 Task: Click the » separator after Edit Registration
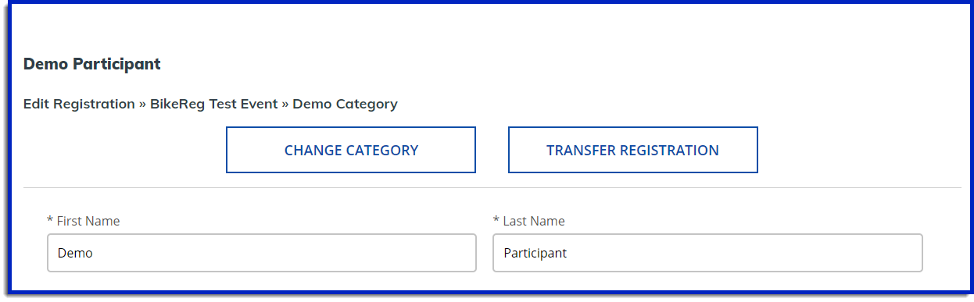(142, 104)
